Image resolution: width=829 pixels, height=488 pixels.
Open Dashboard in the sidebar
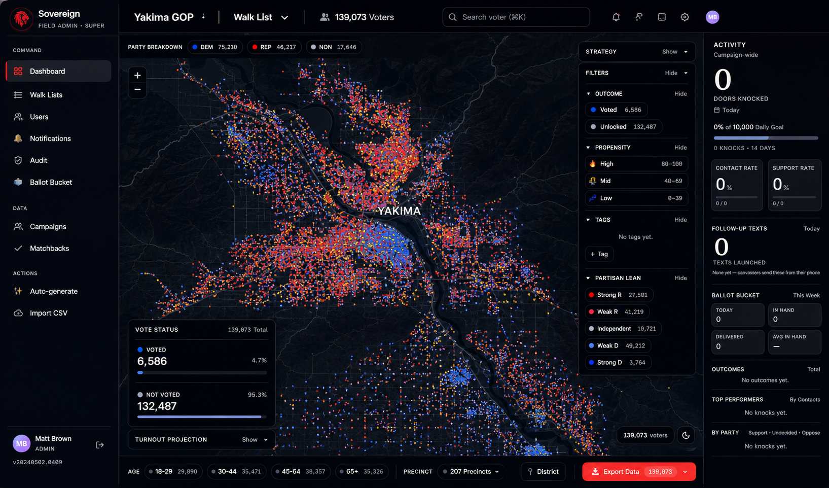pyautogui.click(x=58, y=71)
